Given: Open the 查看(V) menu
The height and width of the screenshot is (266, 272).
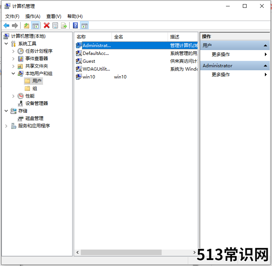Looking at the screenshot, I should pos(54,16).
